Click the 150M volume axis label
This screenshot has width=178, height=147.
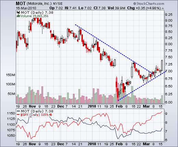[x=10, y=75]
